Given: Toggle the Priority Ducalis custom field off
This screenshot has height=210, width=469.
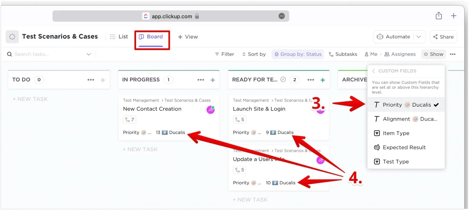Looking at the screenshot, I should (x=406, y=105).
